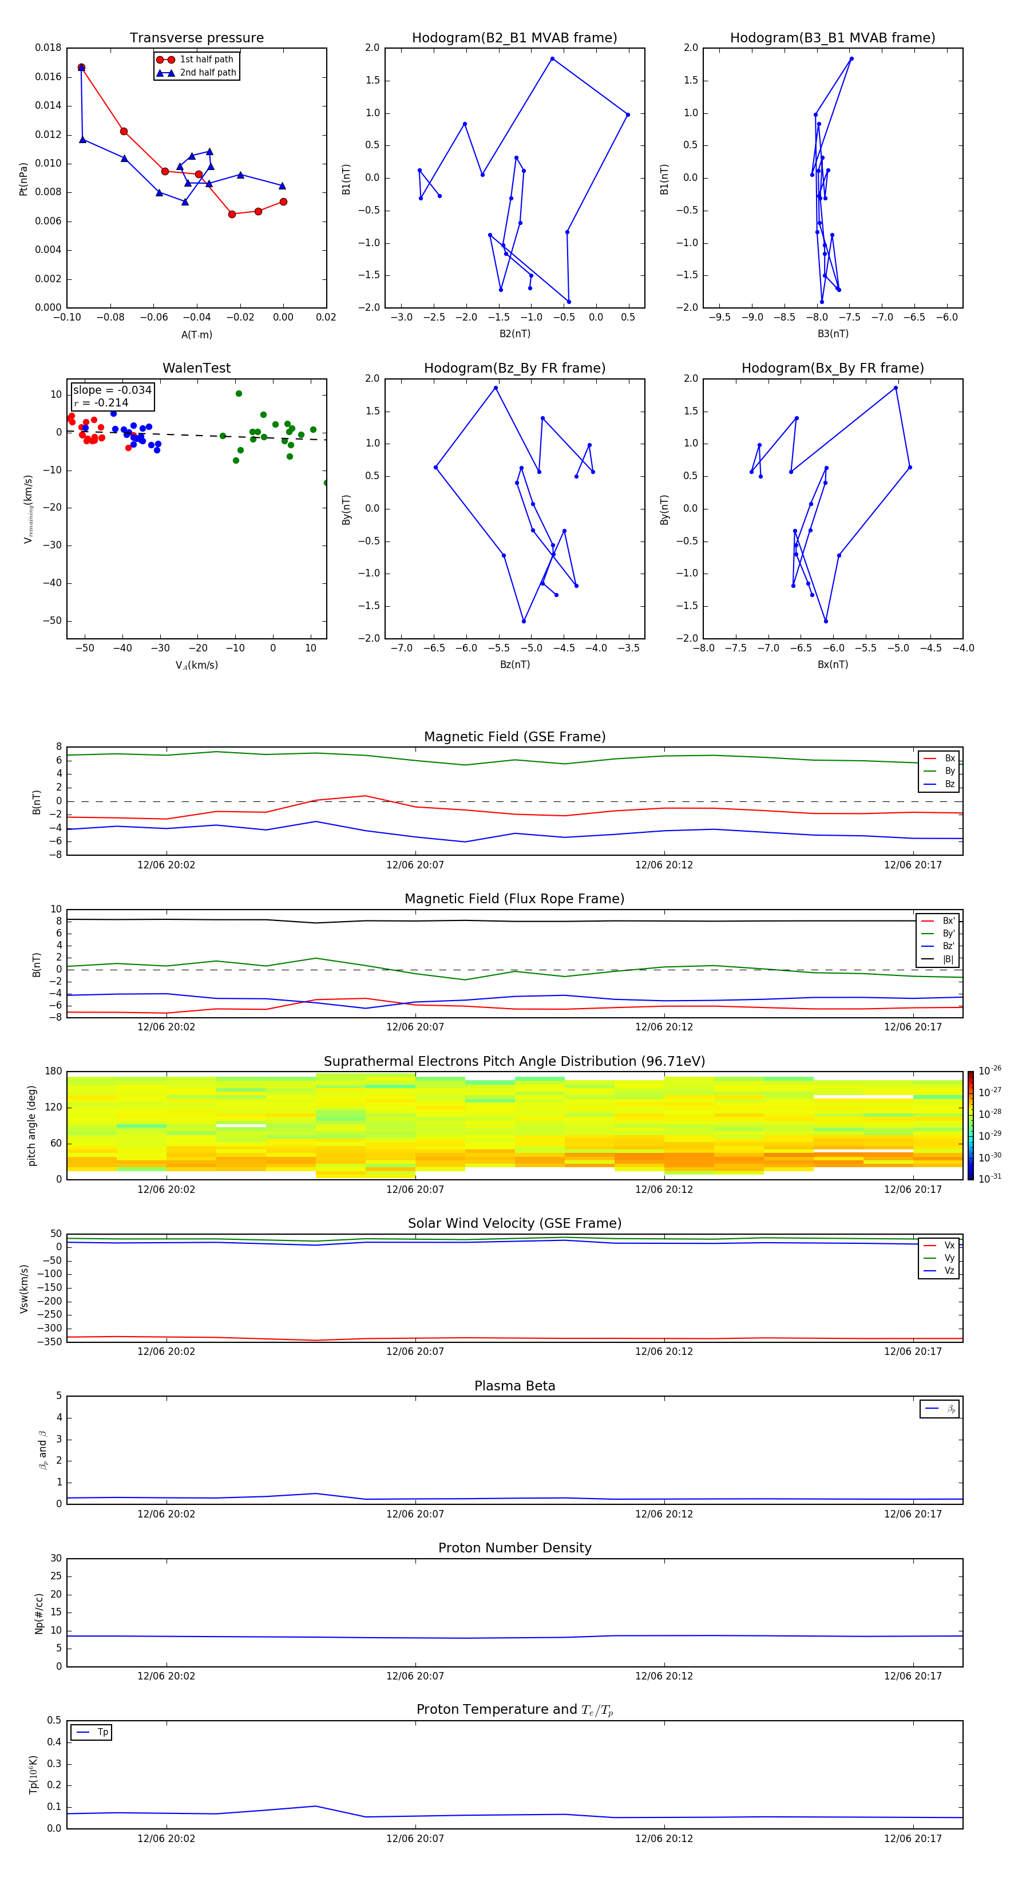The width and height of the screenshot is (1030, 1889).
Task: Click the 12/06 20:02 tick under GSE magnetic field
Action: click(x=167, y=866)
